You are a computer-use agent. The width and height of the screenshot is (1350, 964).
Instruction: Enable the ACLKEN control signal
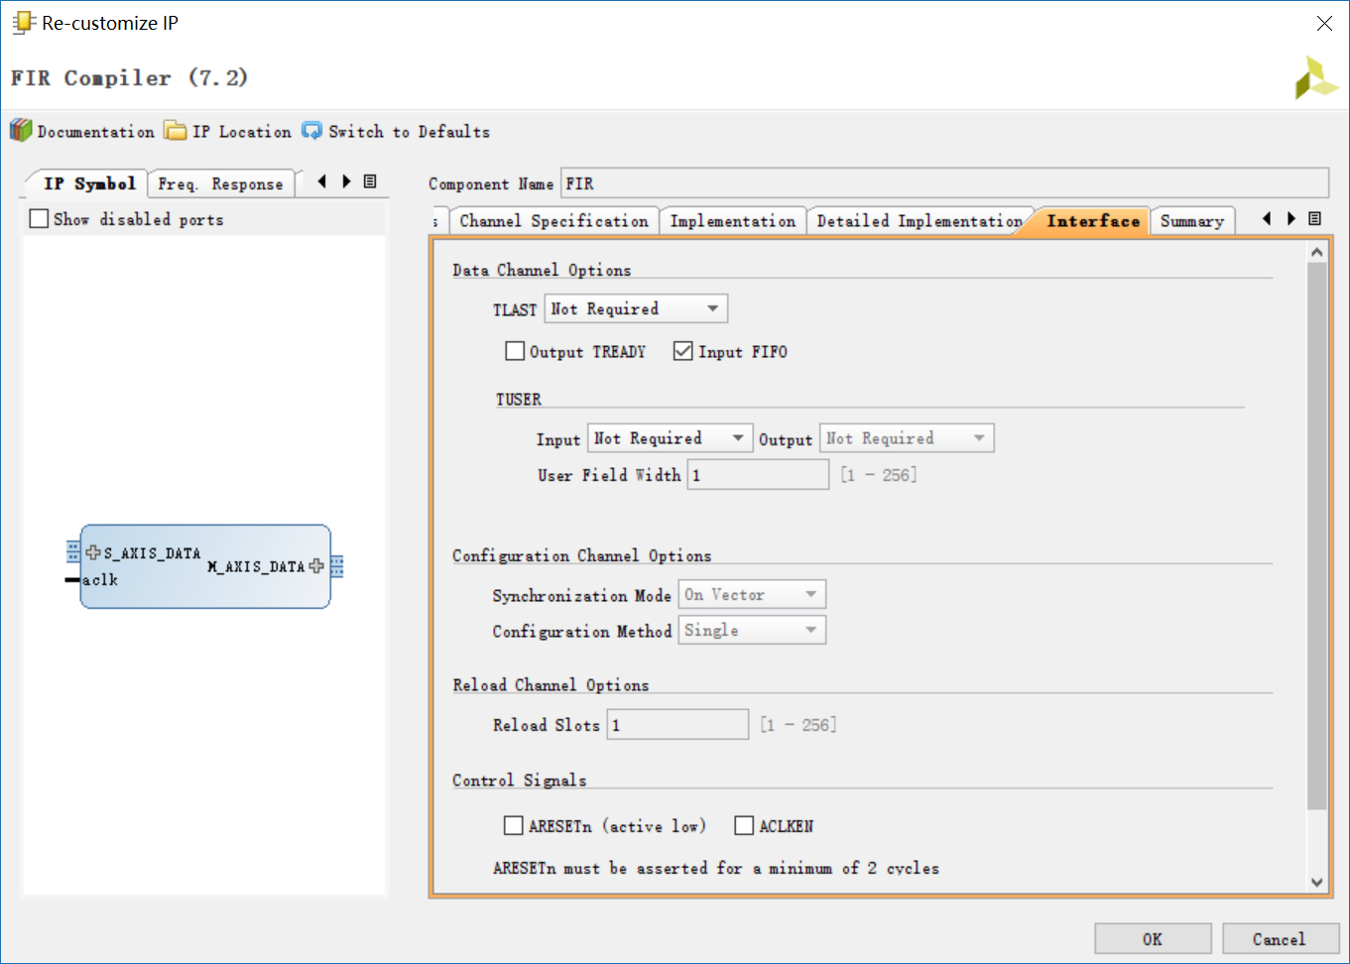tap(744, 825)
